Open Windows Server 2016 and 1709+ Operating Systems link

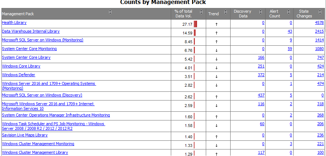coord(49,86)
